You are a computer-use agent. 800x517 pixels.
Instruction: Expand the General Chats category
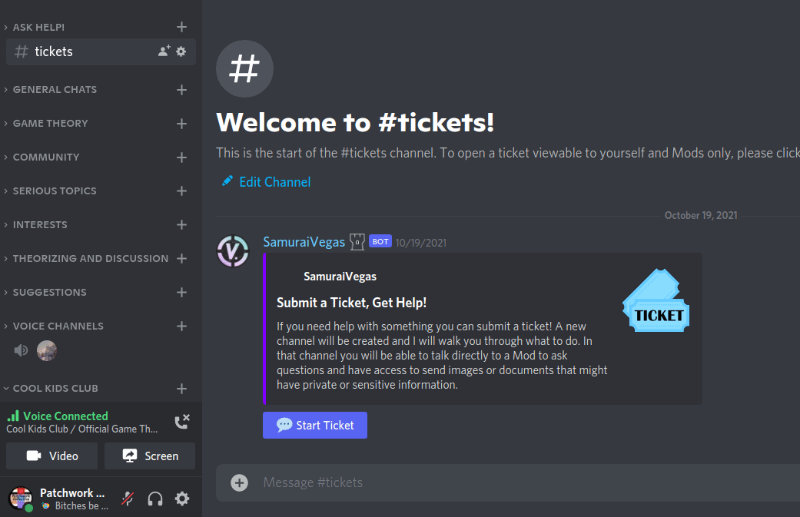(x=55, y=90)
